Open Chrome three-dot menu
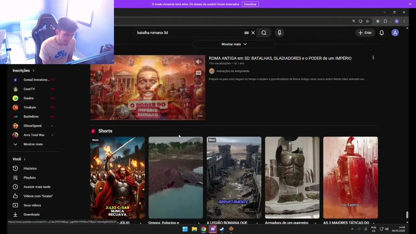Screen dimensions: 416x234 (x=404, y=21)
